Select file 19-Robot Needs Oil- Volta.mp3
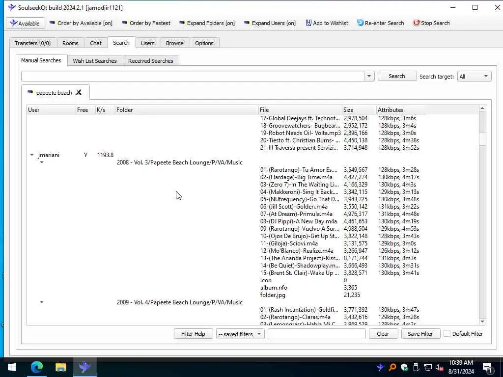This screenshot has width=503, height=377. click(x=300, y=133)
